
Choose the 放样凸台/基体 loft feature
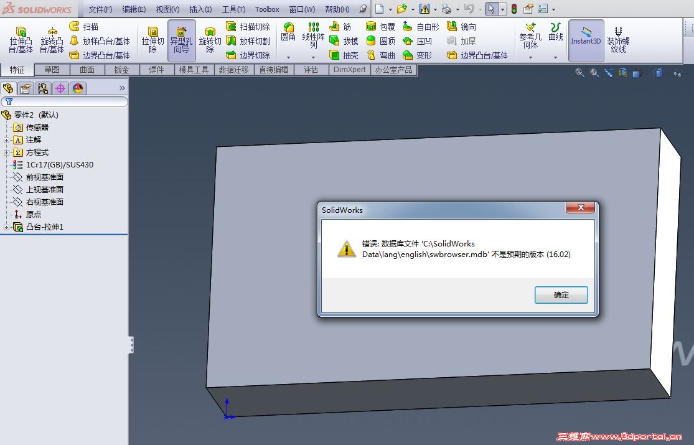coord(100,41)
